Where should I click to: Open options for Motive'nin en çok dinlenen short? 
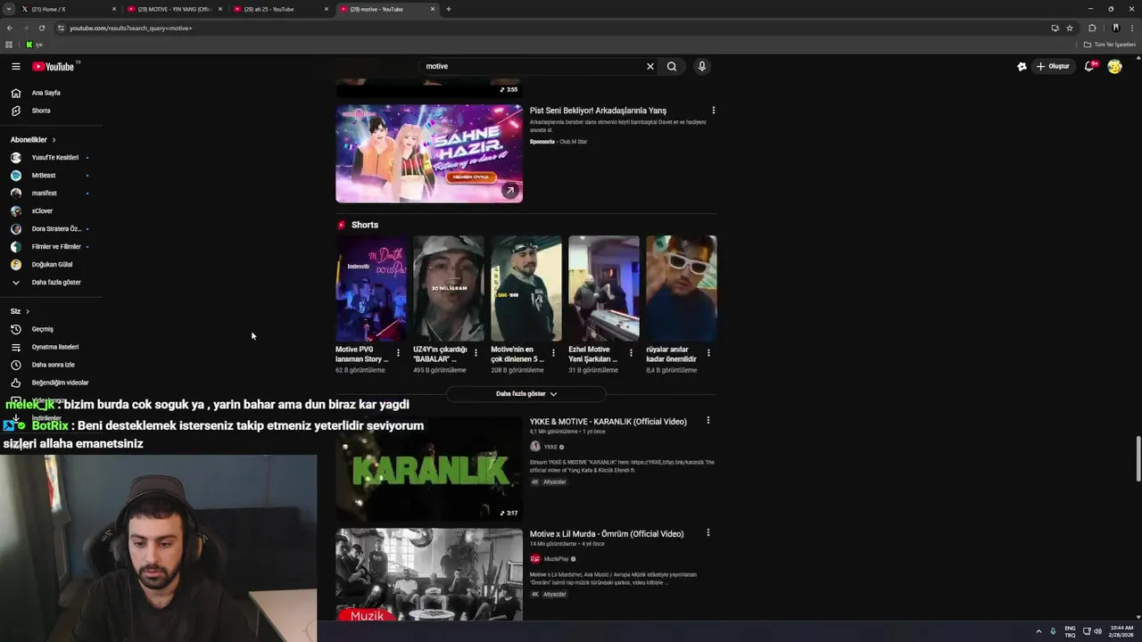point(553,353)
